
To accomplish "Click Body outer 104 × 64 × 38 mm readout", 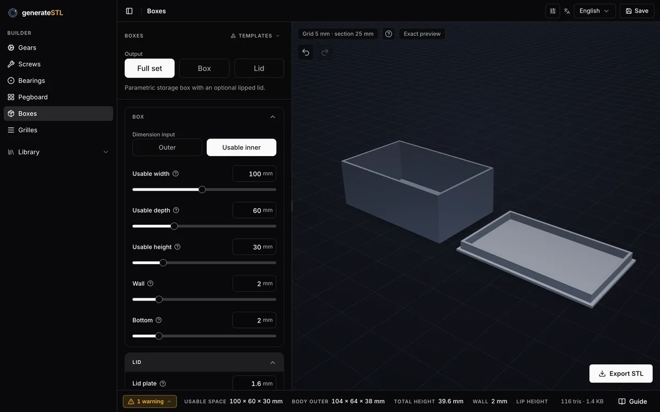I will [x=338, y=402].
